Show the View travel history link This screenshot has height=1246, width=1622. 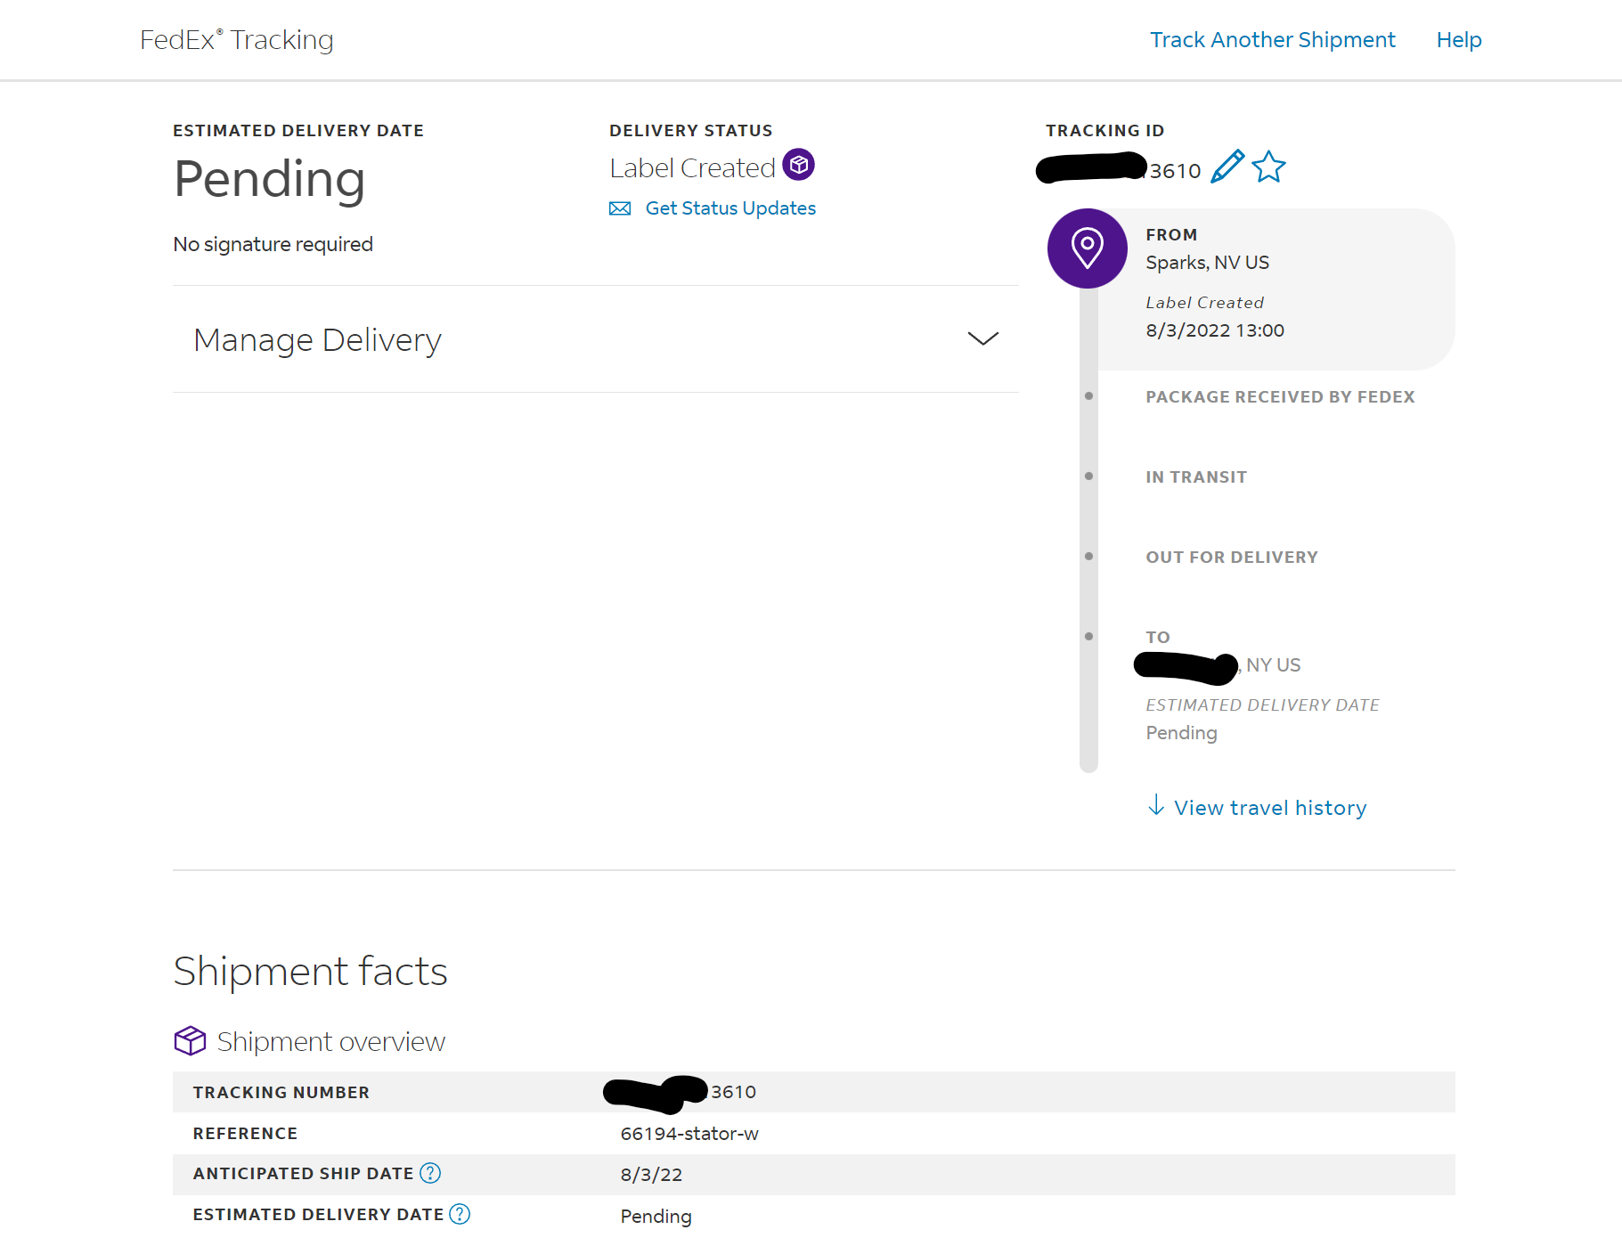tap(1269, 808)
